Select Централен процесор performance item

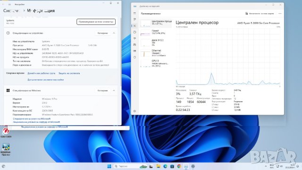tap(156, 23)
